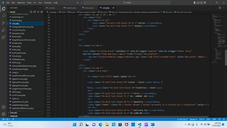Viewport: 227px width, 128px height.
Task: Create a new file in ESHOP explorer
Action: point(31,12)
